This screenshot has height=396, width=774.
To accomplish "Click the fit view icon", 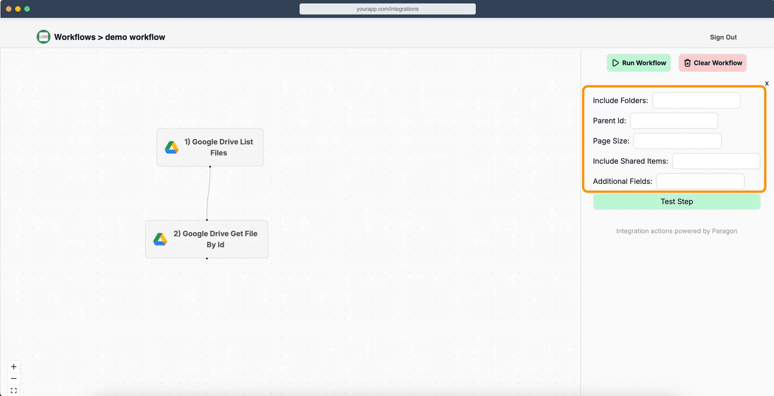I will [14, 390].
